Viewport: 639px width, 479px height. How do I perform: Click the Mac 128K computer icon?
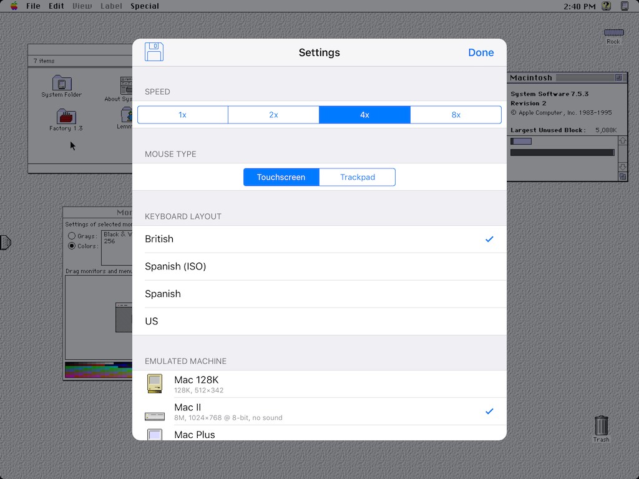tap(155, 384)
